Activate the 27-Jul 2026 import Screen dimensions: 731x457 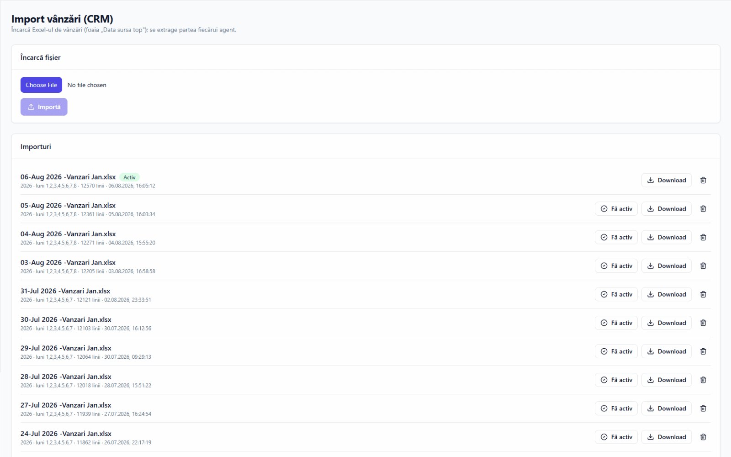point(616,409)
